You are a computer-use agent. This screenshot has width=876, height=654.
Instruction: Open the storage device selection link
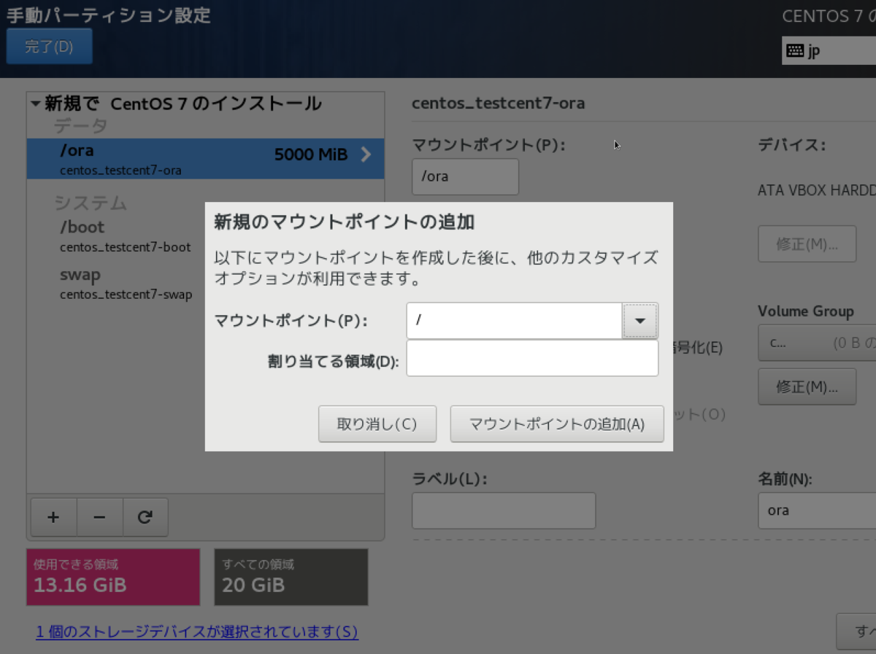coord(196,632)
